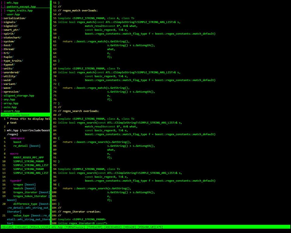Select the uuid/ directory row
The height and width of the screenshot is (233, 291).
[x=7, y=80]
